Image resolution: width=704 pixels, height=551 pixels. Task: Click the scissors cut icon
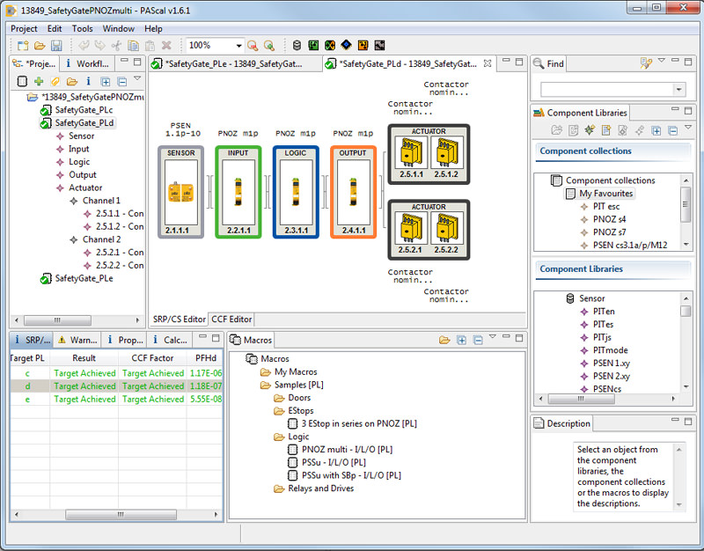[116, 46]
